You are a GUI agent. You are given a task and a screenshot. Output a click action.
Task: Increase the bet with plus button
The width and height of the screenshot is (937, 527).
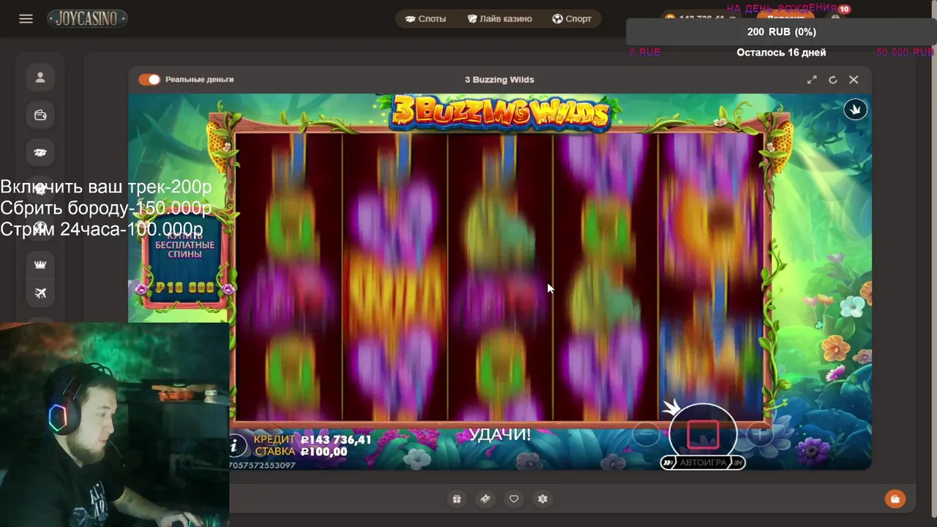pyautogui.click(x=759, y=435)
